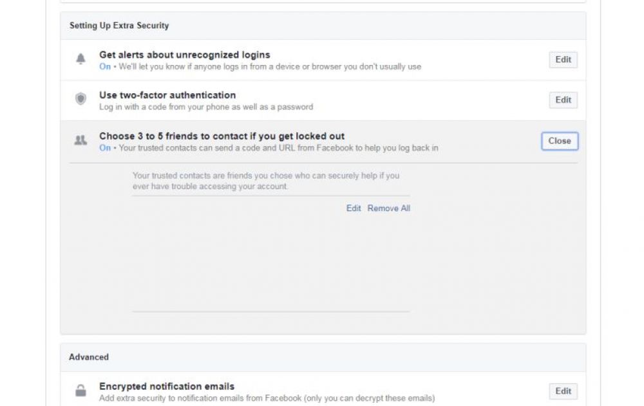Click the trusted contacts explanation paragraph

[265, 181]
